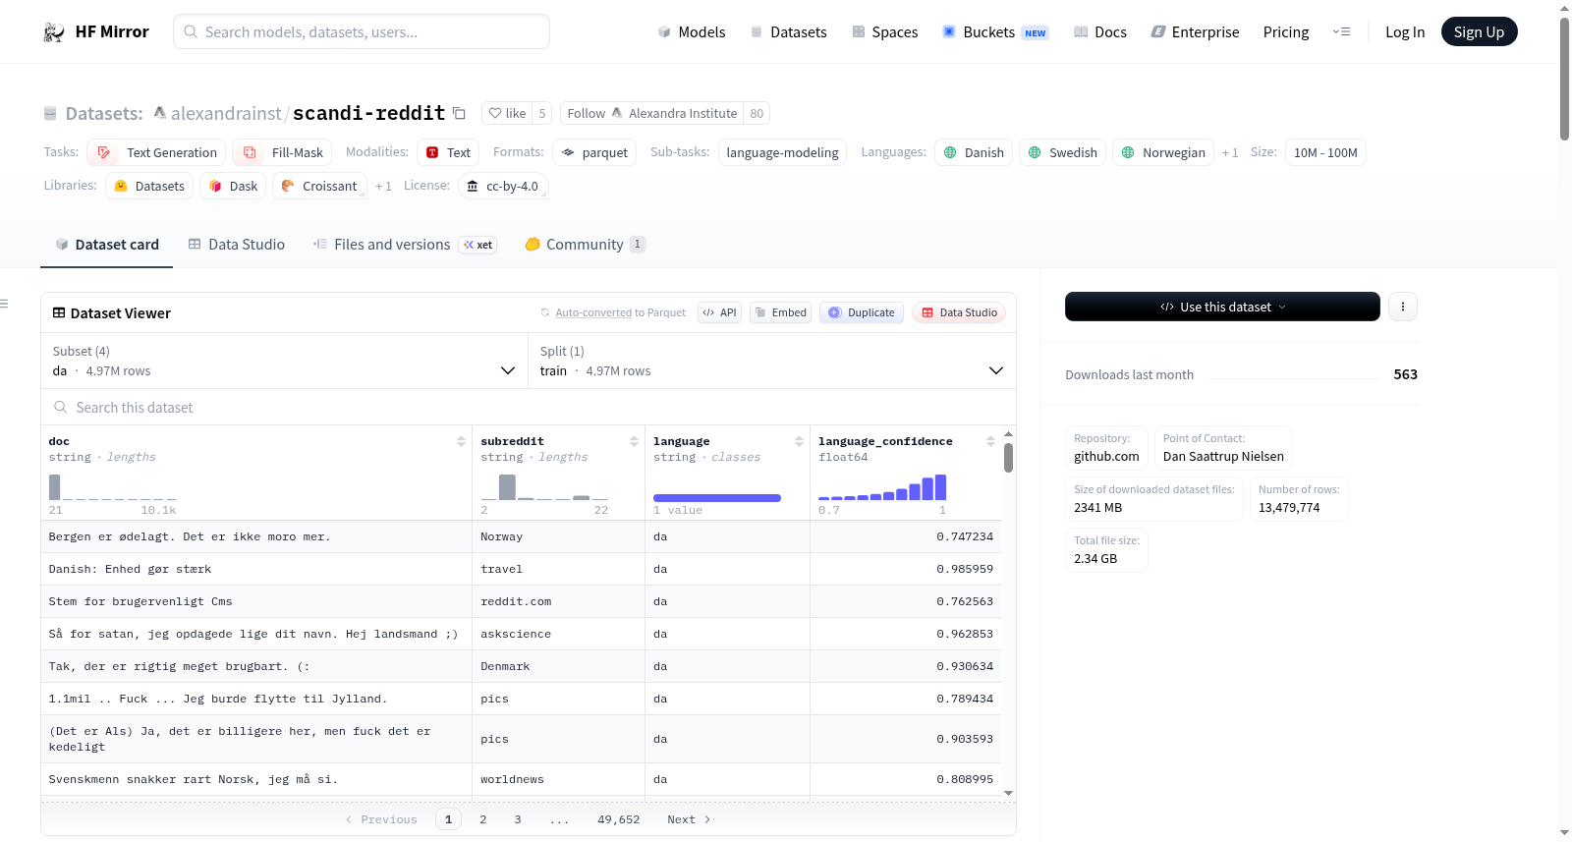Select the parquet format tag
This screenshot has height=842, width=1572.
[594, 152]
